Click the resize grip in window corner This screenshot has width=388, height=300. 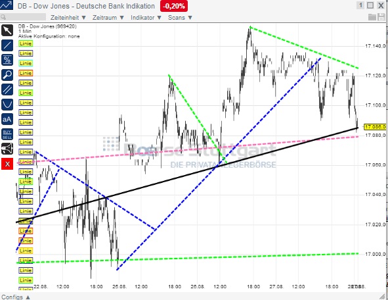(383, 297)
